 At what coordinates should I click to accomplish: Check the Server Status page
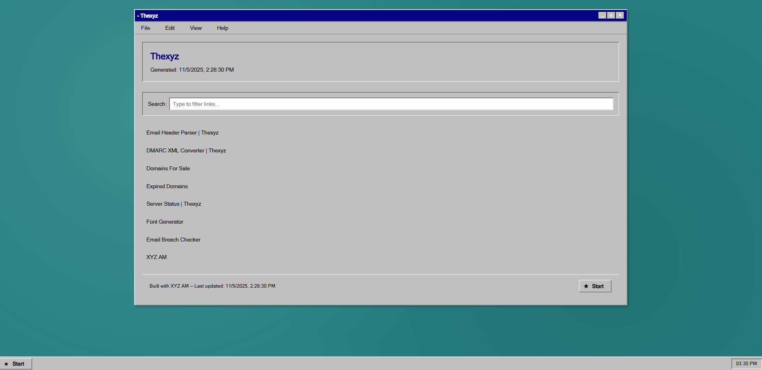tap(173, 204)
